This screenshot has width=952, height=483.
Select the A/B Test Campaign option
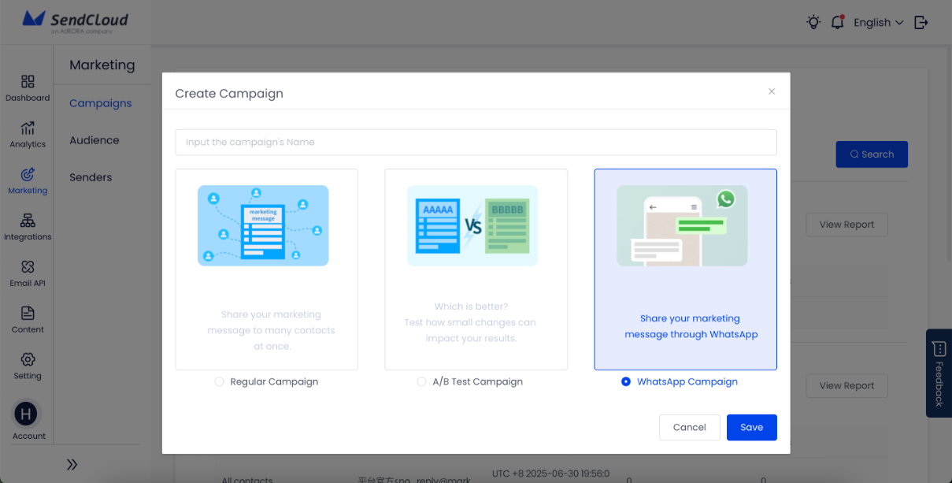pos(422,381)
